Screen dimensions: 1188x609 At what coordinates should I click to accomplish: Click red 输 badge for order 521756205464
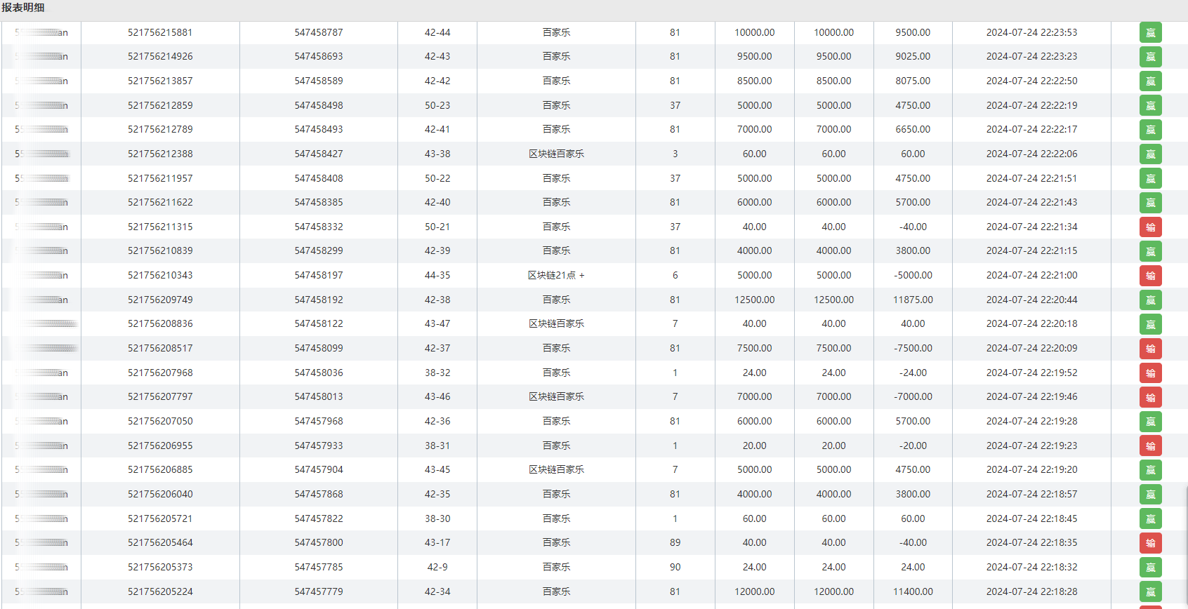pos(1150,543)
